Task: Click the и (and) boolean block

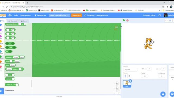Action: coord(10,44)
